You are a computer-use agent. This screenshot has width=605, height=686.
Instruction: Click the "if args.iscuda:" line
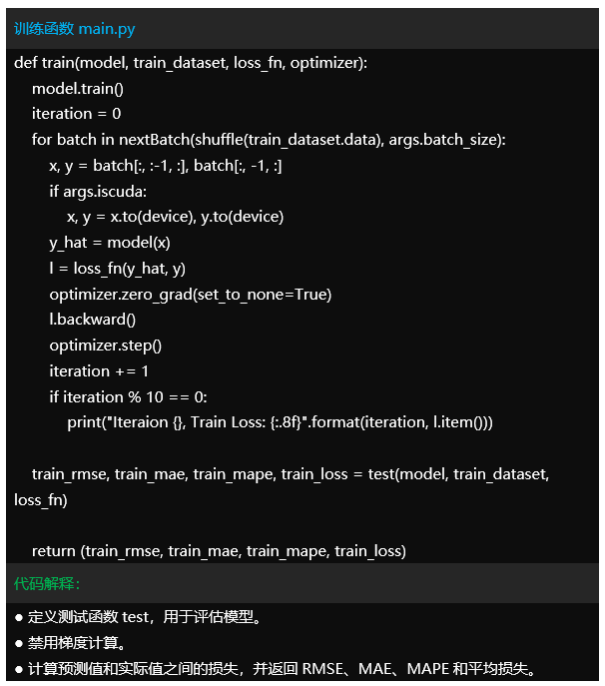pyautogui.click(x=98, y=191)
